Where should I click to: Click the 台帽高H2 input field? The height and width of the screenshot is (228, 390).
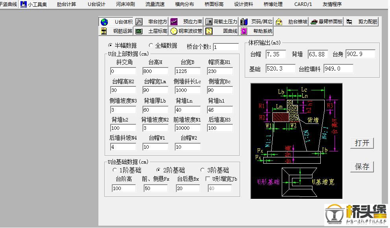click(x=123, y=90)
